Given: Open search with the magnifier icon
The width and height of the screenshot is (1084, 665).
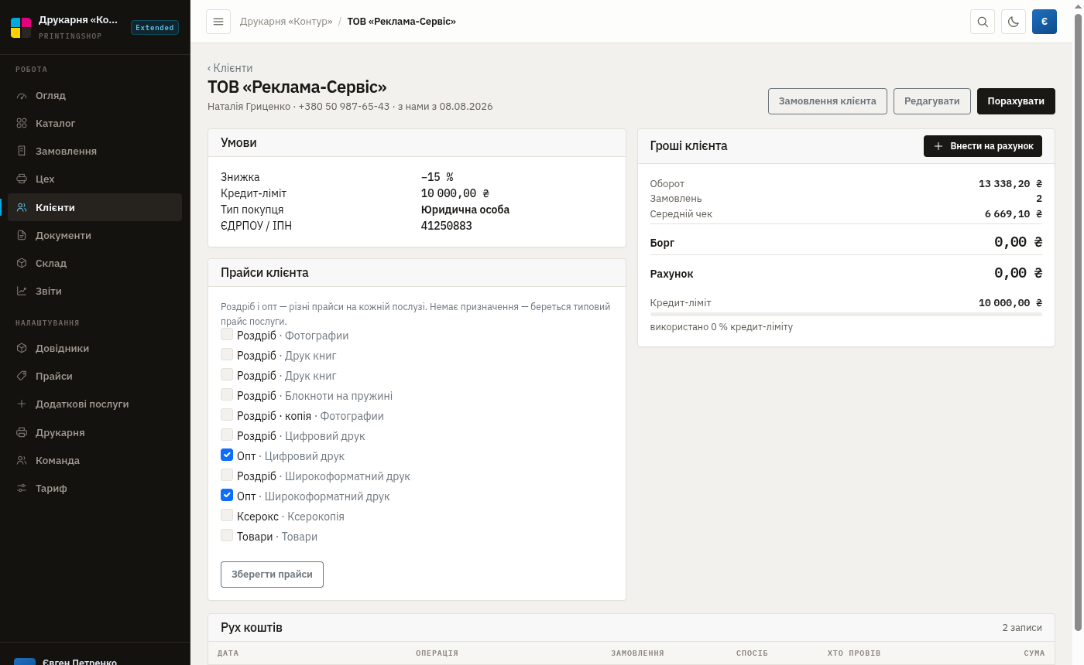Looking at the screenshot, I should tap(983, 22).
